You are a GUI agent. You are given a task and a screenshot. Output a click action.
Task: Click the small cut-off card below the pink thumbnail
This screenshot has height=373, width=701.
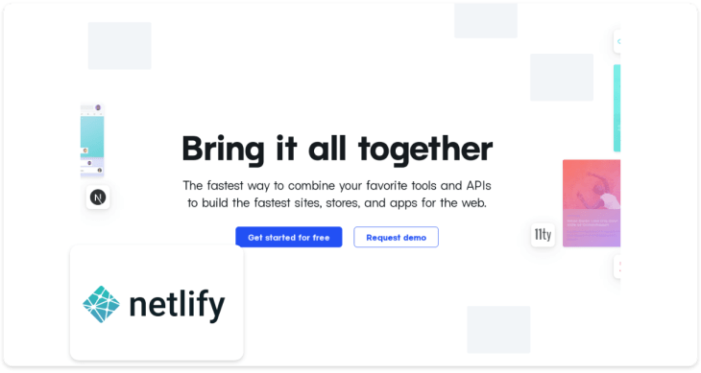click(616, 267)
